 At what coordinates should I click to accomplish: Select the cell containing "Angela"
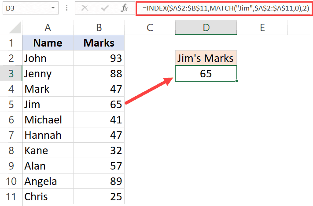click(48, 181)
